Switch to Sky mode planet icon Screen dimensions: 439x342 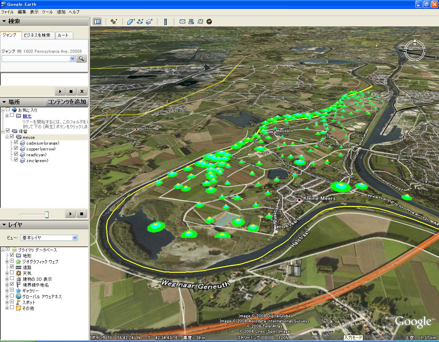pyautogui.click(x=209, y=22)
